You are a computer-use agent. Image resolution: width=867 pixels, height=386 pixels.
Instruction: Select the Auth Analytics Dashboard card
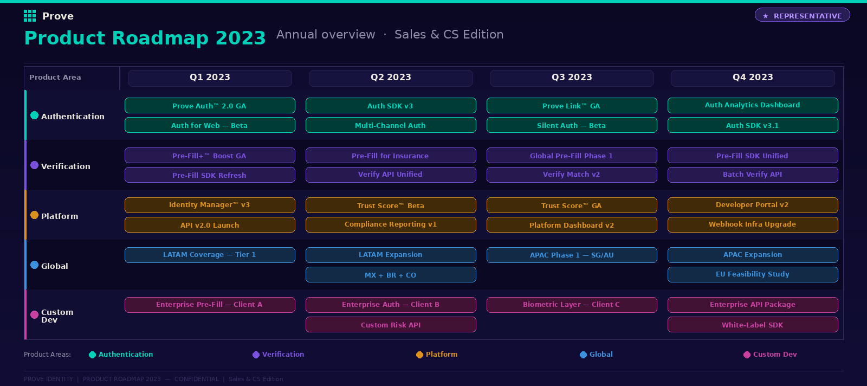click(x=753, y=106)
